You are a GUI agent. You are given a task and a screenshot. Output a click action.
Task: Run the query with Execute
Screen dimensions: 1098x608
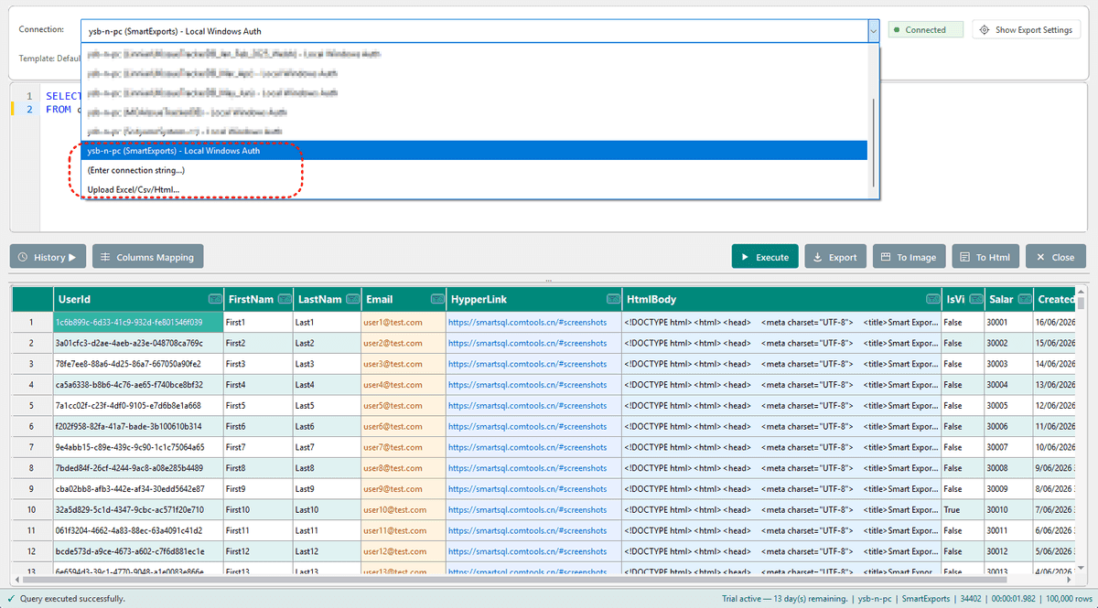click(x=765, y=257)
